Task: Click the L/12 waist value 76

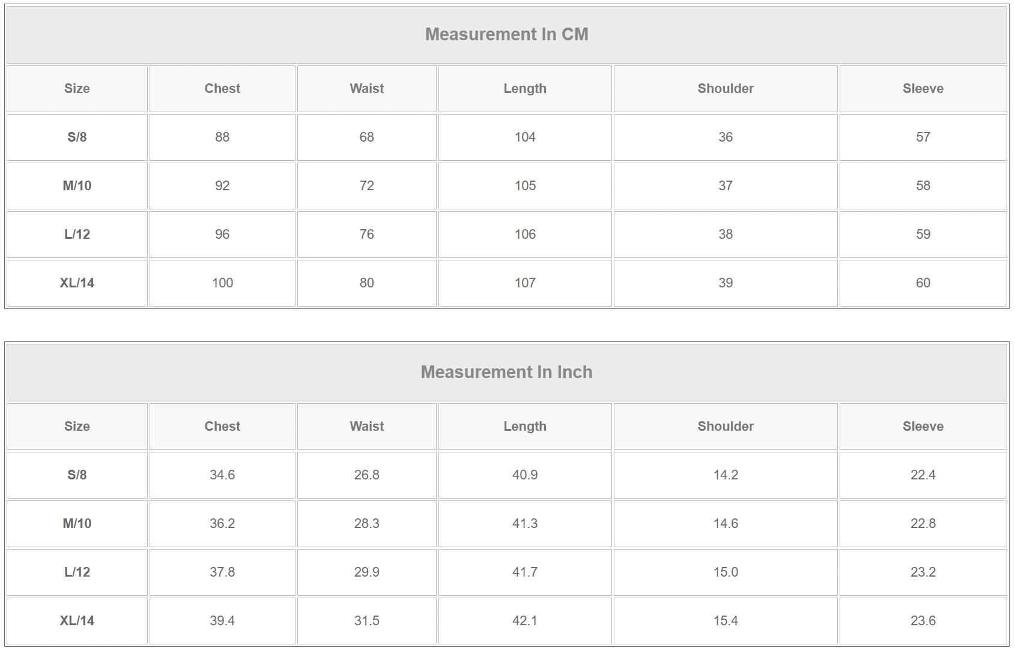Action: [366, 235]
